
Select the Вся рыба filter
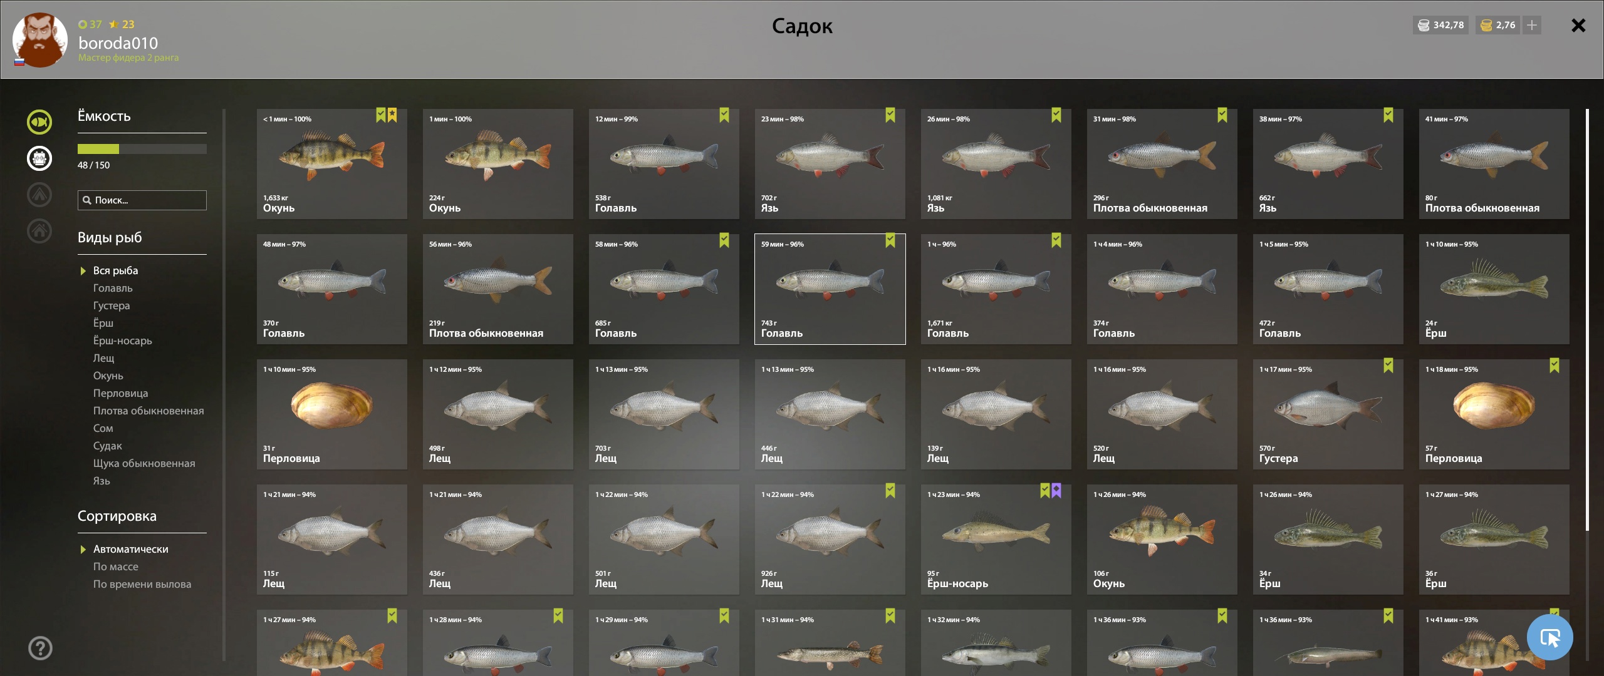tap(115, 270)
